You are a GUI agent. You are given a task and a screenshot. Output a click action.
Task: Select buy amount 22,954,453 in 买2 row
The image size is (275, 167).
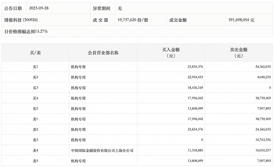(192, 77)
